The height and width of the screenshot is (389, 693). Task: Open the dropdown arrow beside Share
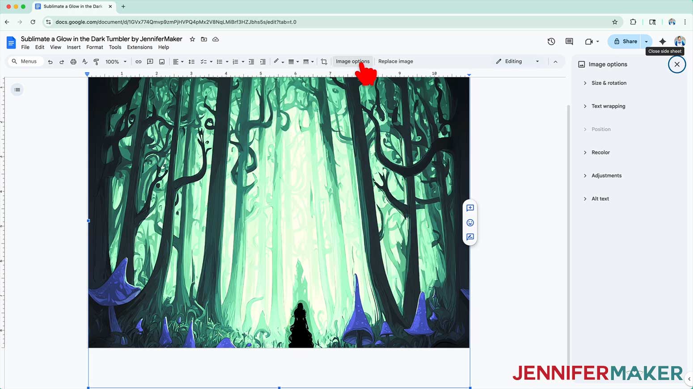pos(647,42)
